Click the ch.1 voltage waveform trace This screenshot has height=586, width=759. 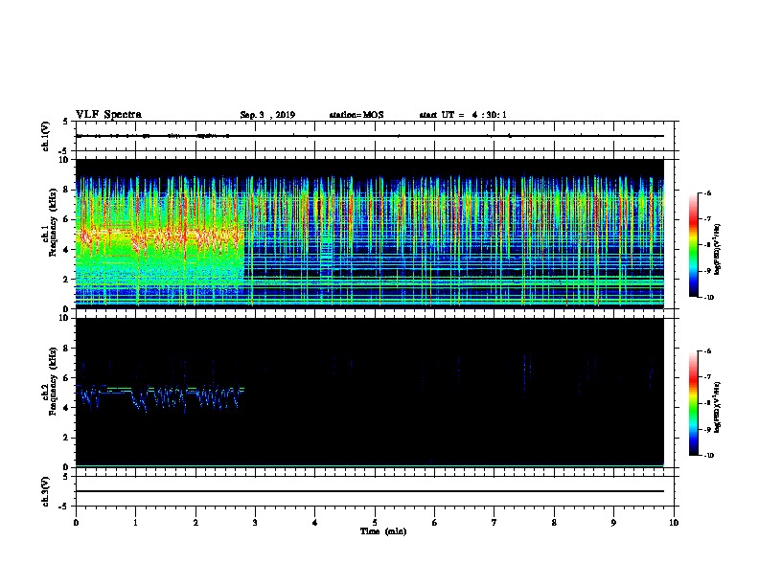pyautogui.click(x=370, y=136)
